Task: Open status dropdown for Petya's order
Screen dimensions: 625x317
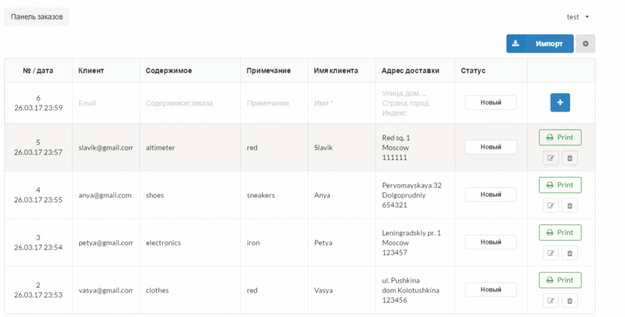Action: click(491, 242)
